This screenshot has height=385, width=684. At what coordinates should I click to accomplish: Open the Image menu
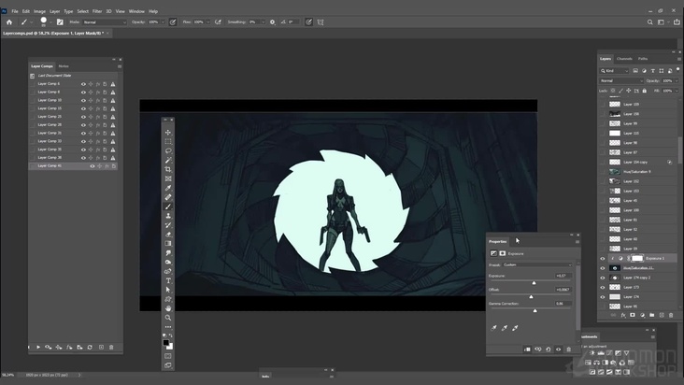(39, 11)
